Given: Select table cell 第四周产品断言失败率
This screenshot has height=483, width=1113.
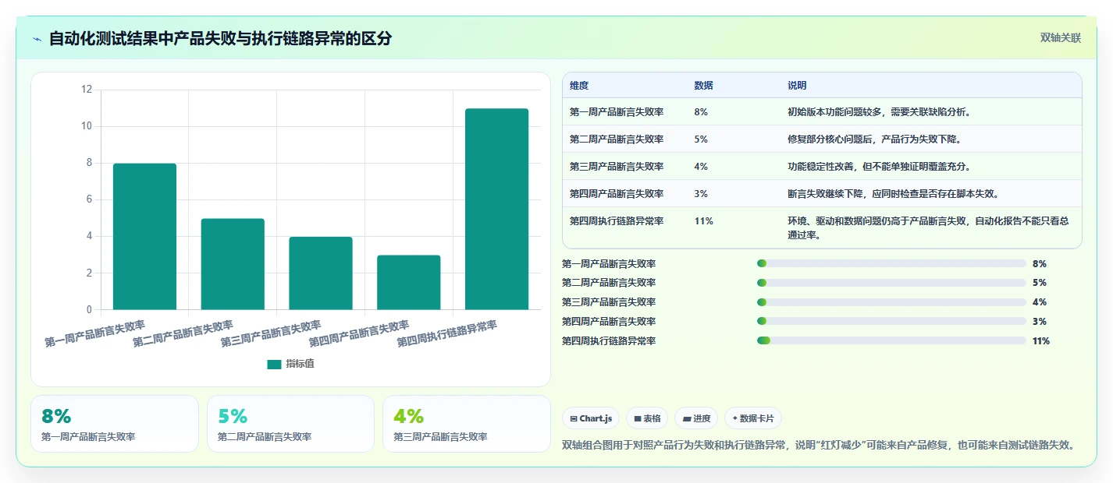Looking at the screenshot, I should (x=617, y=194).
